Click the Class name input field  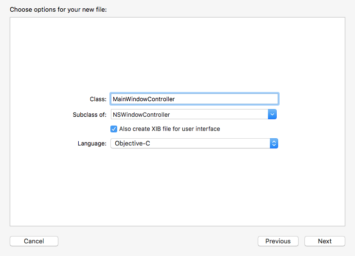(195, 99)
